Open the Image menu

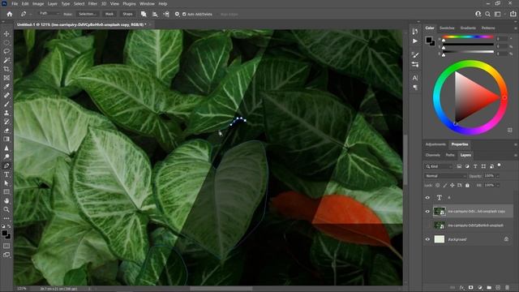(x=38, y=3)
